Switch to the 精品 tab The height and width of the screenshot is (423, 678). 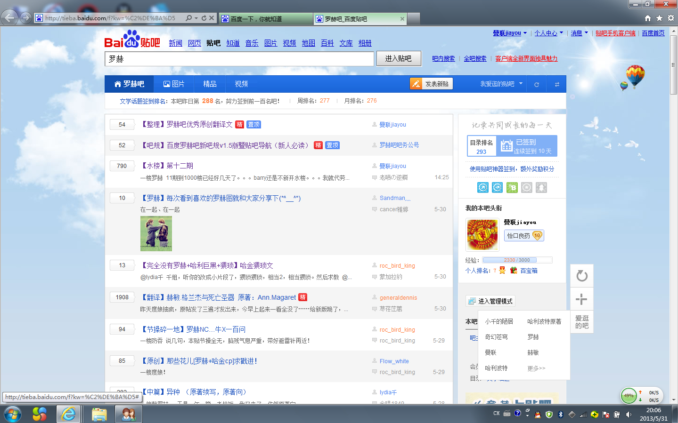coord(210,84)
